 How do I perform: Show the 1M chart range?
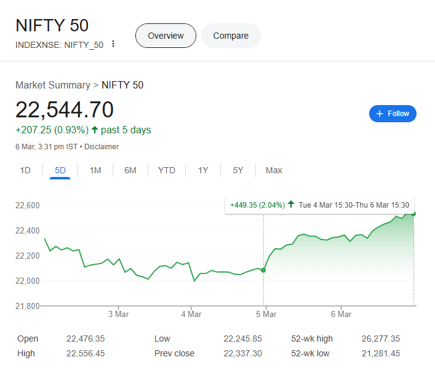95,170
